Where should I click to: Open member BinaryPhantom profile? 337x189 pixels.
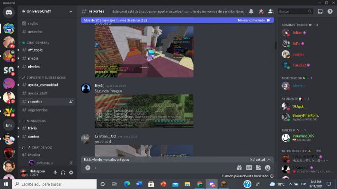307,117
